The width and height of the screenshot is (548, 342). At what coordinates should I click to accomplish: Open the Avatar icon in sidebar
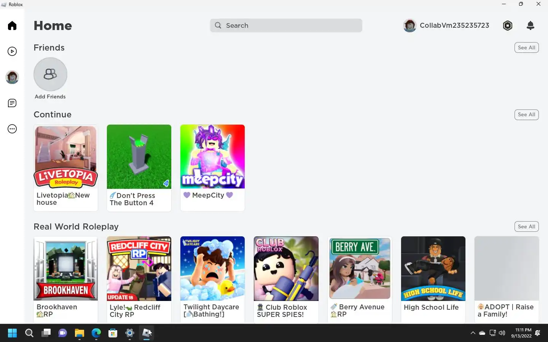click(12, 77)
